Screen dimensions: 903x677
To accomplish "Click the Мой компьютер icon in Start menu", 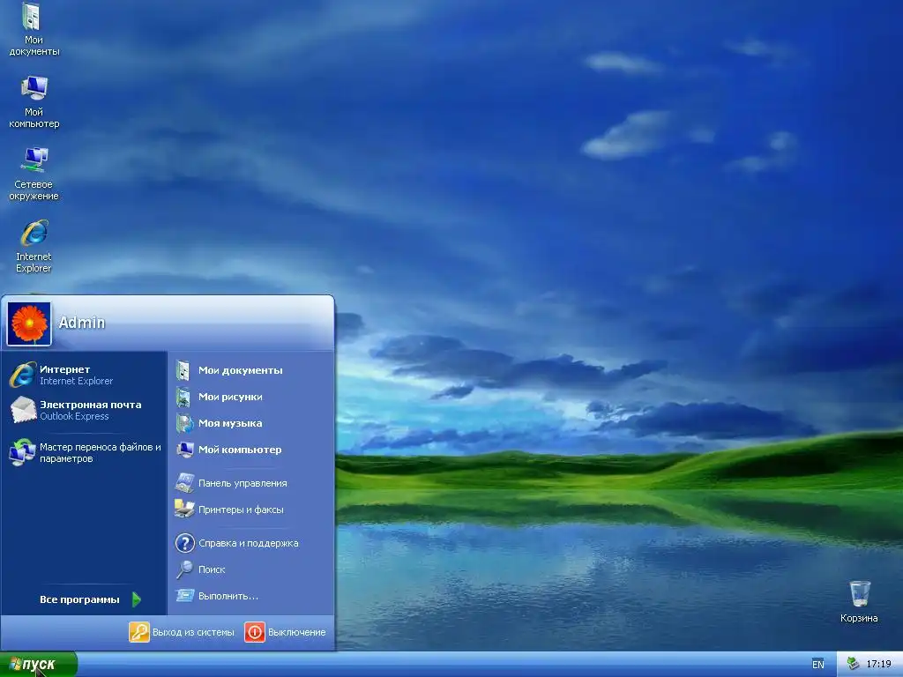I will click(x=185, y=450).
